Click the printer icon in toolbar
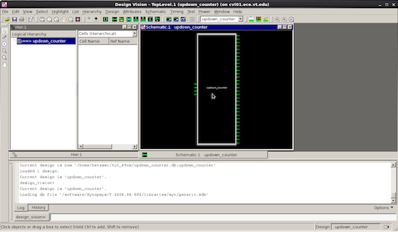The width and height of the screenshot is (398, 232). pyautogui.click(x=22, y=19)
